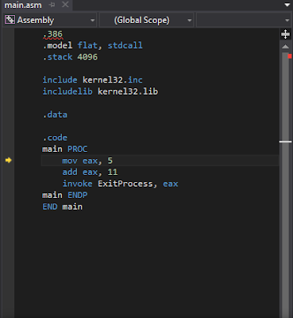Open the (Global Scope) dropdown
293x318 pixels.
tap(146, 20)
